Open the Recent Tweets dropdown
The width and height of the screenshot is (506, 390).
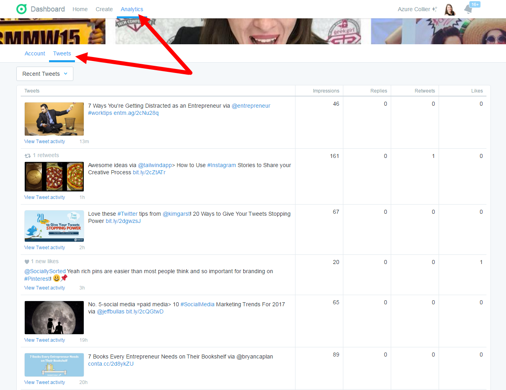coord(45,74)
